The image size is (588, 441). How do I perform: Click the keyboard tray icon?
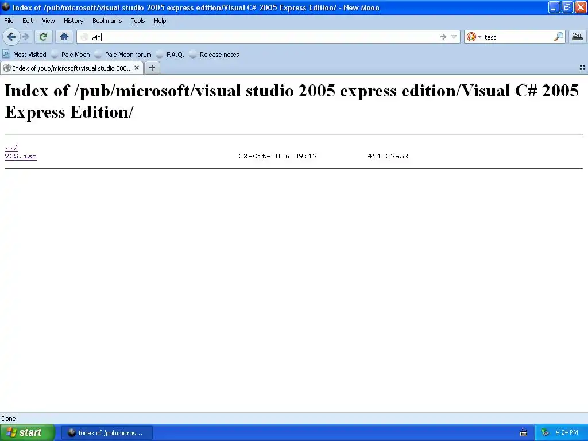point(524,433)
